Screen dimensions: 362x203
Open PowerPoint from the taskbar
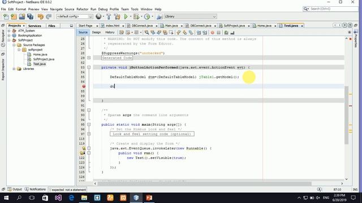pyautogui.click(x=149, y=198)
